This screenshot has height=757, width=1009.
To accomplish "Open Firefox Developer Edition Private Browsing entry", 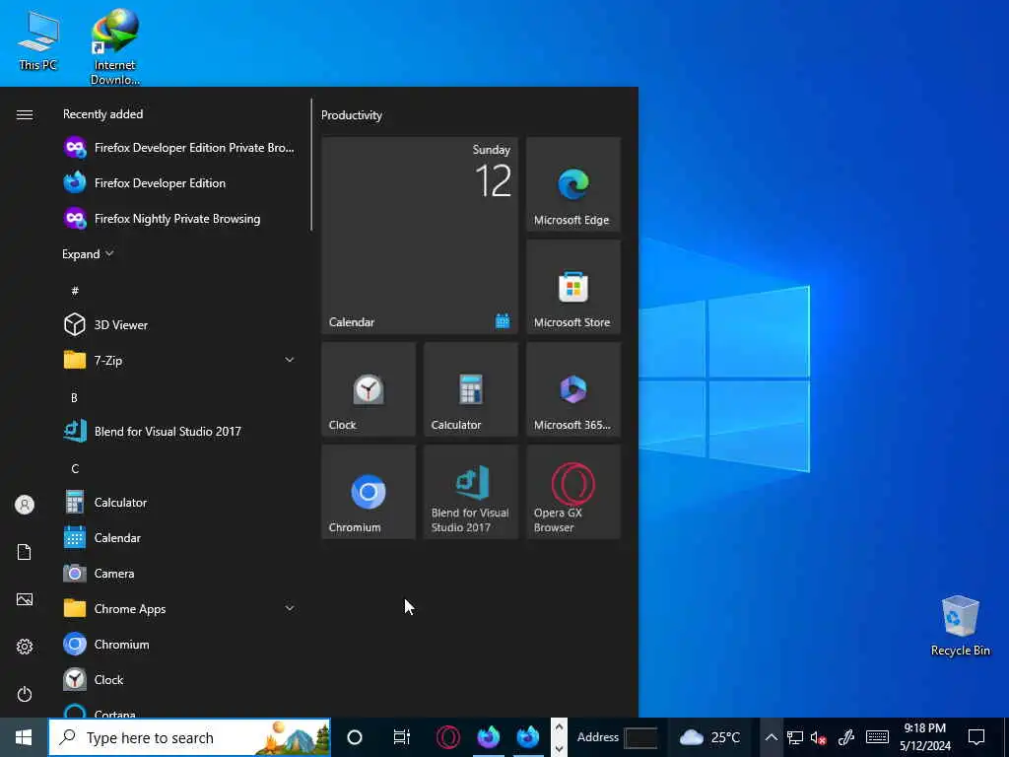I will 179,148.
